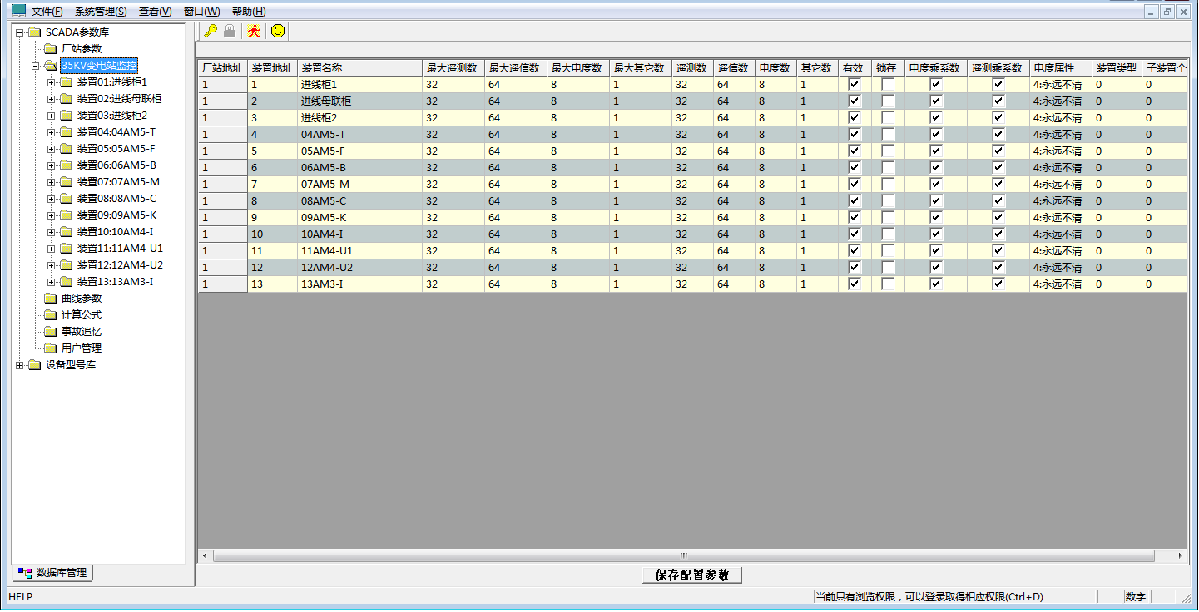This screenshot has width=1199, height=612.
Task: Collapse the 35KV变电站监控 tree node
Action: (36, 66)
